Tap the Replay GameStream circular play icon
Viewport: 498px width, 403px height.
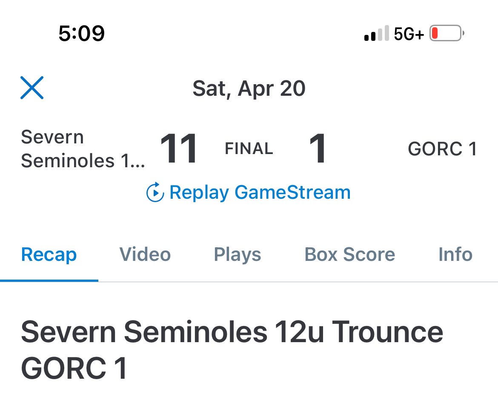click(x=155, y=192)
